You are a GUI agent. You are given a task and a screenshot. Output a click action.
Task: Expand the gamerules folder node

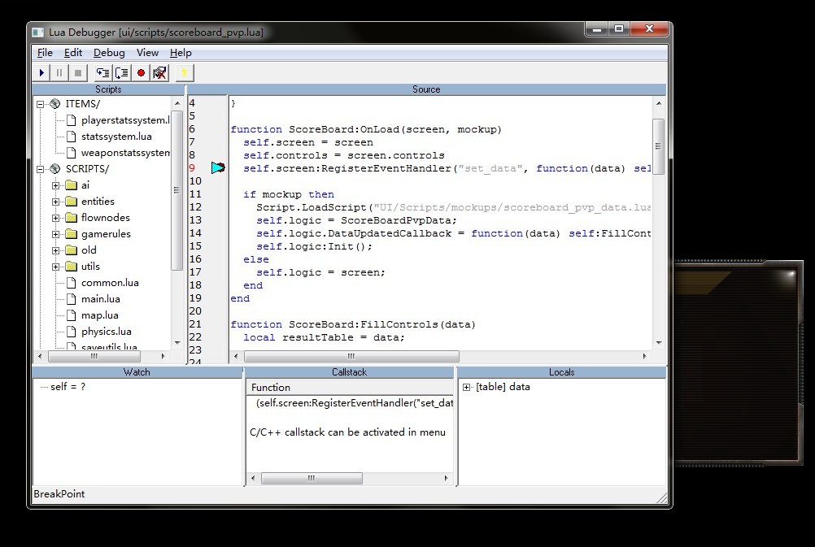[56, 234]
